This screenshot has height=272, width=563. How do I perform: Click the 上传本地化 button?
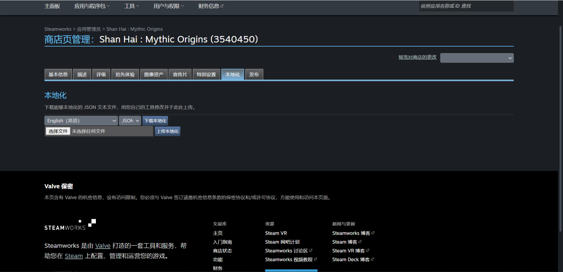pyautogui.click(x=168, y=131)
